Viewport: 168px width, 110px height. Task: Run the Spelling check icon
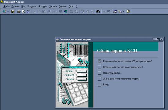click(x=28, y=11)
